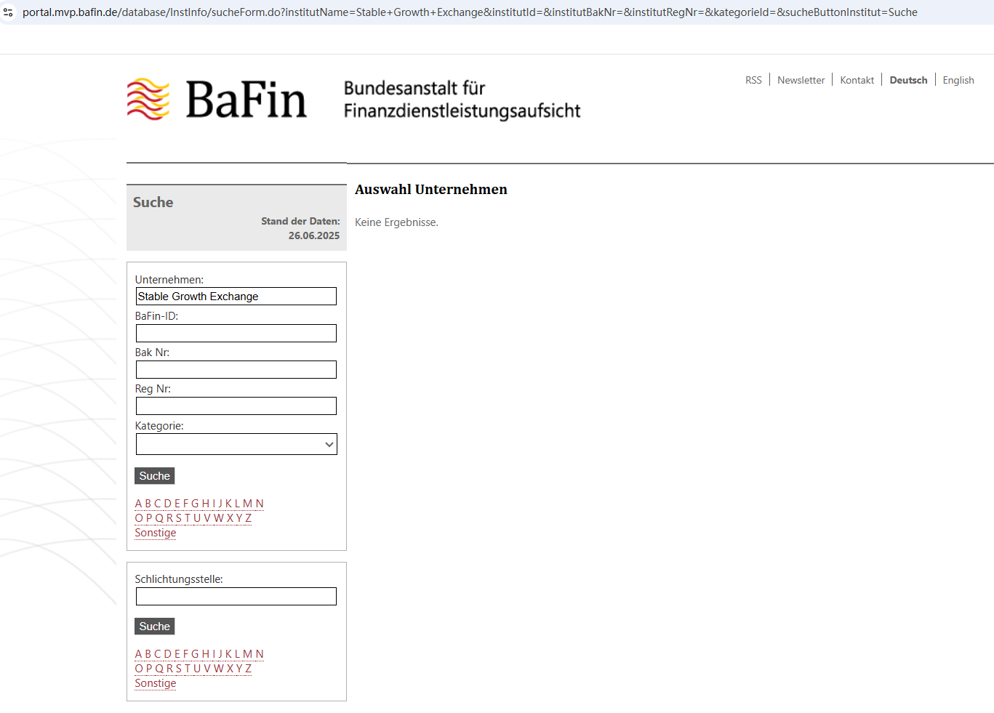Filter companies by letter O
This screenshot has height=713, width=994.
139,518
